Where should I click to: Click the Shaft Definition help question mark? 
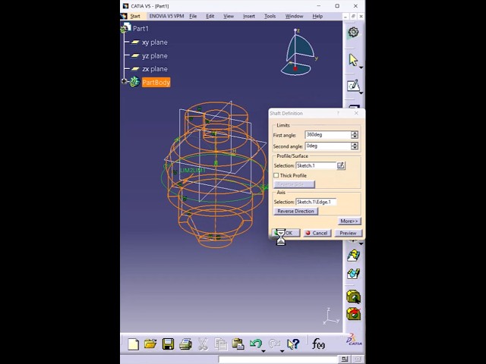[x=338, y=113]
